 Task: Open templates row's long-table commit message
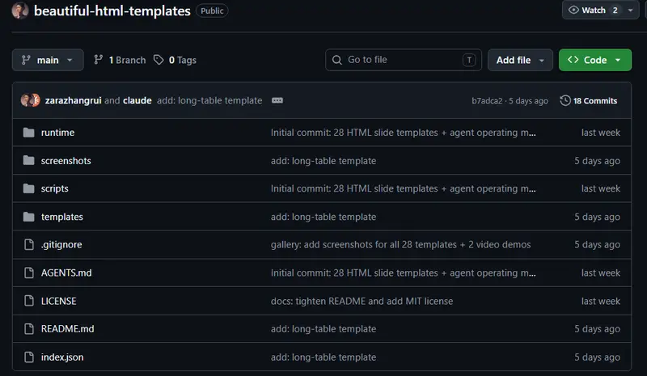pyautogui.click(x=323, y=217)
